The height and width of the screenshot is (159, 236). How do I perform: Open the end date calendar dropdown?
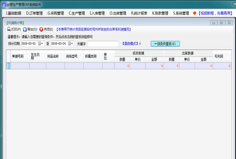70,44
